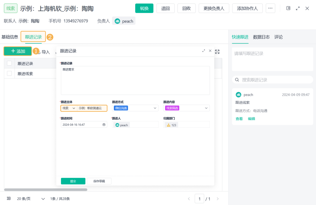
Task: Click the 线索筛选 magenta tag
Action: pyautogui.click(x=172, y=108)
